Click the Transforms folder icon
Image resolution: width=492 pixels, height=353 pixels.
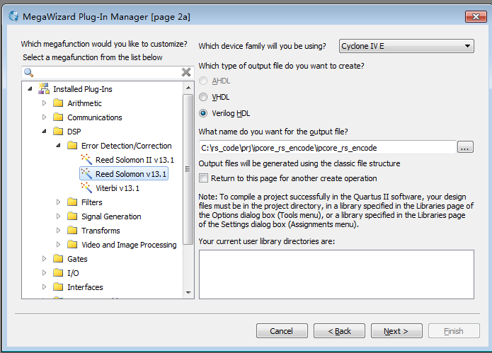[x=72, y=230]
